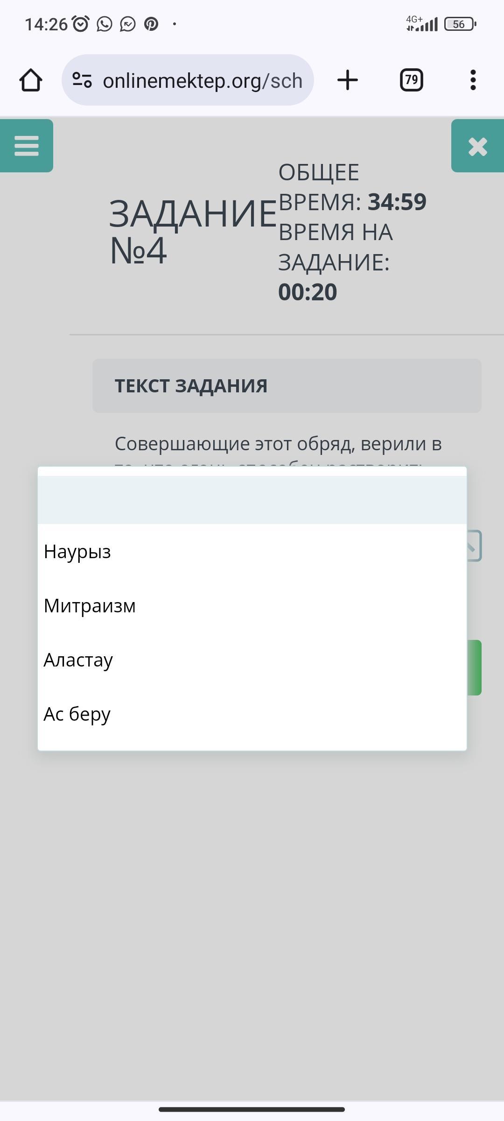Viewport: 504px width, 1121px height.
Task: Open the browser three-dot menu
Action: 473,80
